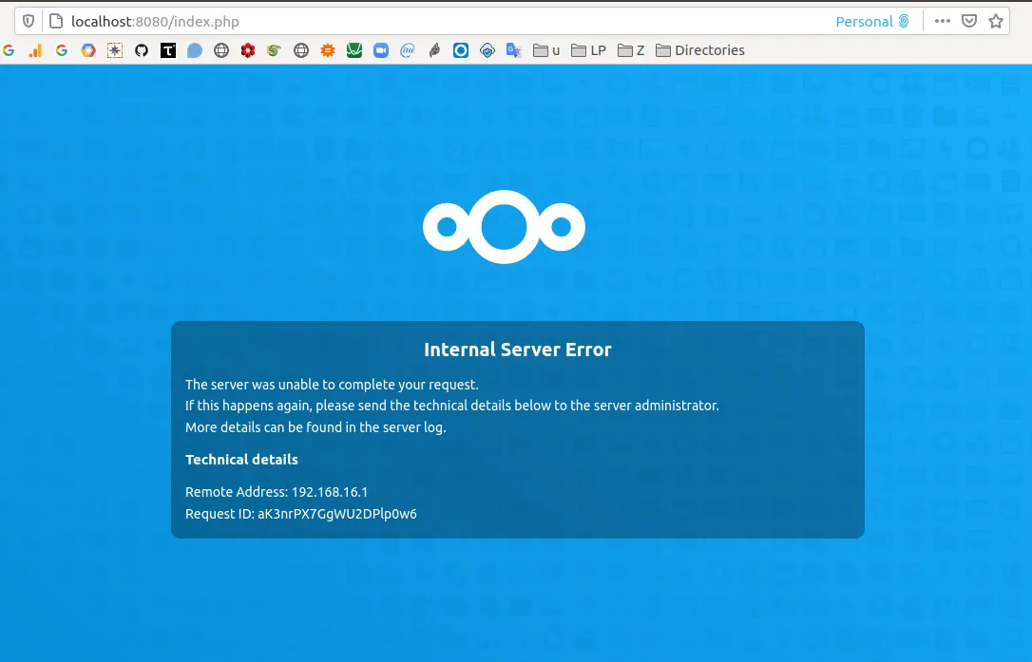Expand the "Directories" bookmarks folder
The height and width of the screenshot is (662, 1032).
coord(700,50)
